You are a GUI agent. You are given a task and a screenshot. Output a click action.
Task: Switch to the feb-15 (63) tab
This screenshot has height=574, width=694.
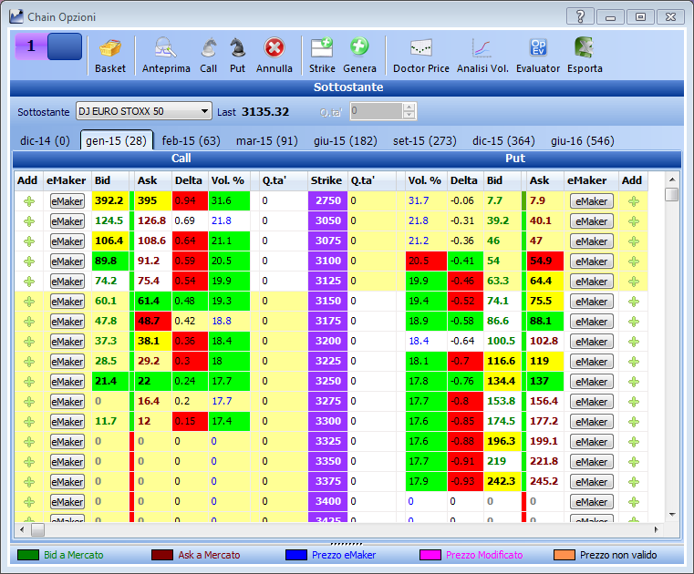pos(191,141)
